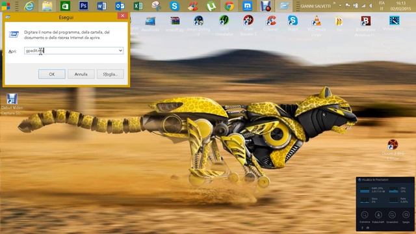Click the RAM usage meter in widget

pos(372,189)
